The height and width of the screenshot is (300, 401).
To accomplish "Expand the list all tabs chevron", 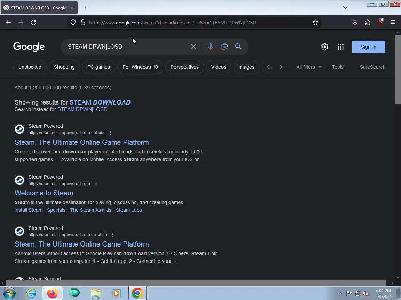I will pos(345,8).
